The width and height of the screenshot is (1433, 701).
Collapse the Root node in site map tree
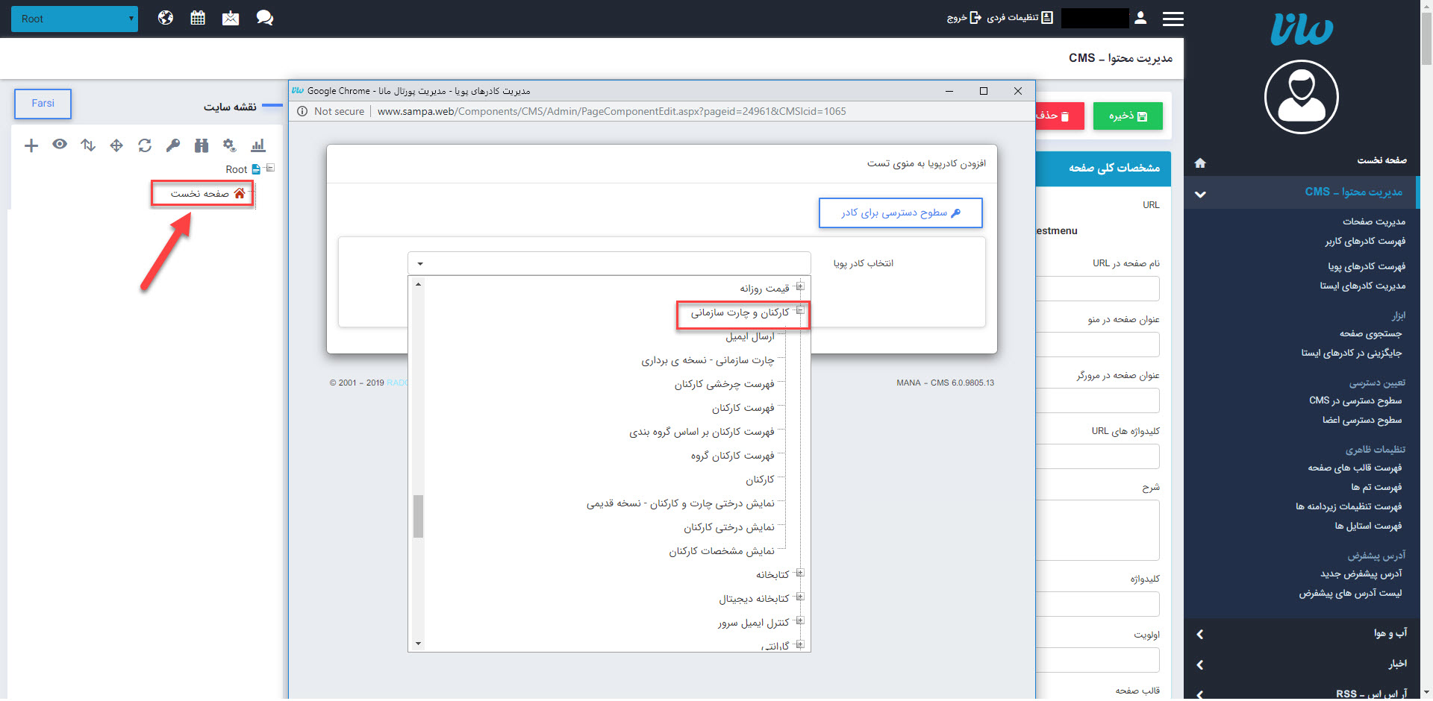(270, 169)
